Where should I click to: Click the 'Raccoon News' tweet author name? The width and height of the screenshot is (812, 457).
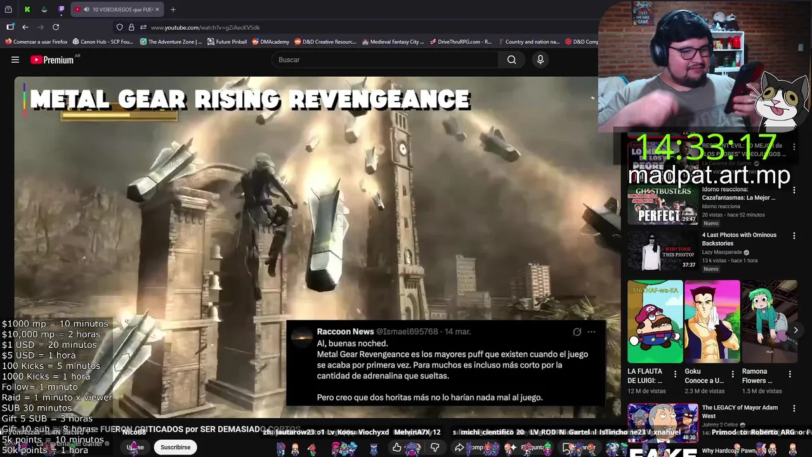pyautogui.click(x=345, y=331)
